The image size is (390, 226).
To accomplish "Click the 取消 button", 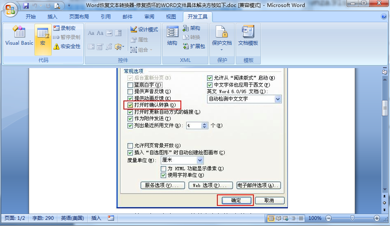I will click(269, 201).
